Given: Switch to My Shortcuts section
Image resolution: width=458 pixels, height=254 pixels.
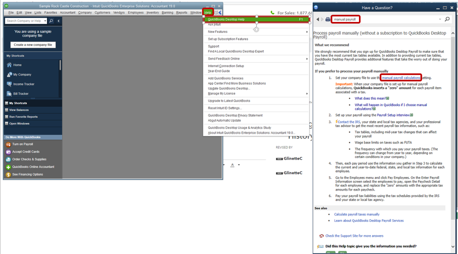Looking at the screenshot, I should click(x=33, y=103).
